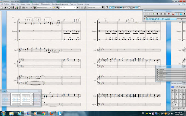Click the timecode display 00:00'11.4"
This screenshot has height=116, width=186.
pyautogui.click(x=151, y=19)
